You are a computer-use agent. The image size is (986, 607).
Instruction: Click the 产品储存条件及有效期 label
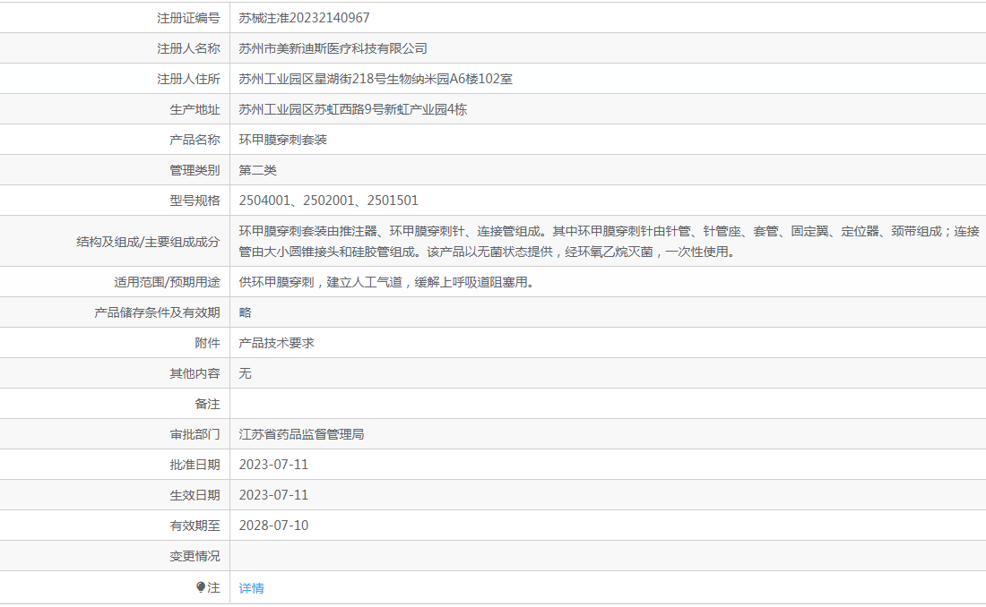tap(157, 312)
